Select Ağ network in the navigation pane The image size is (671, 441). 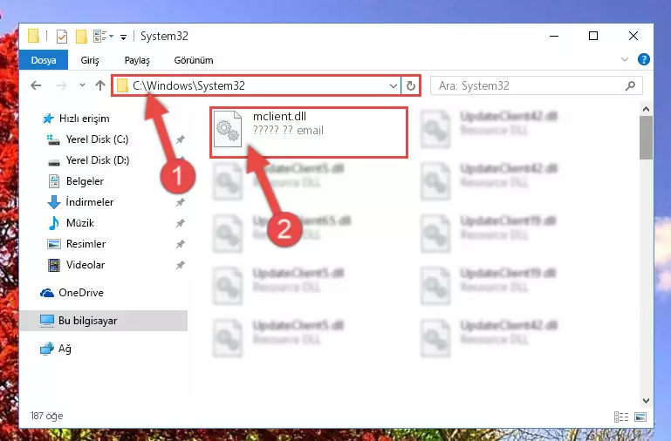click(65, 349)
